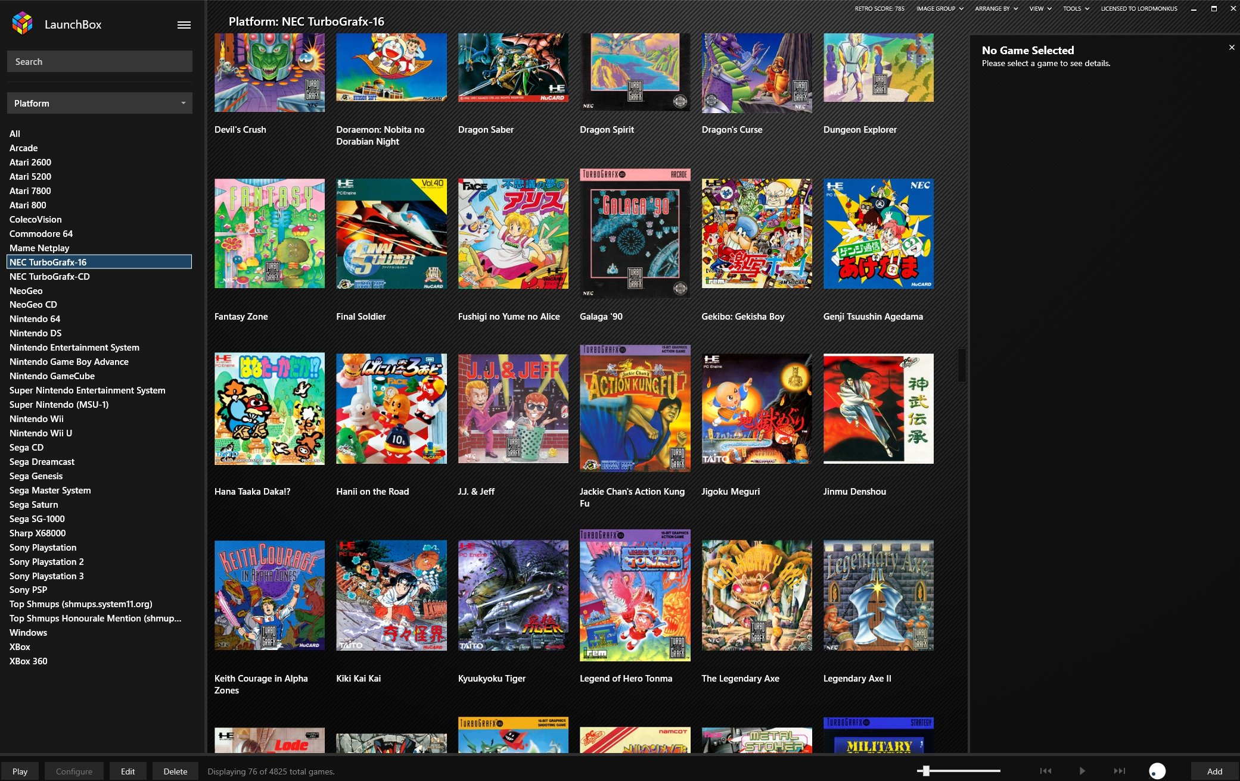The height and width of the screenshot is (781, 1240).
Task: Select Super Nintendo Entertainment System platform
Action: click(88, 390)
